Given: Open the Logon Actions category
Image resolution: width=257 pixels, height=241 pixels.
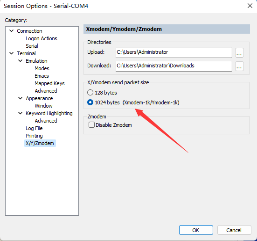Looking at the screenshot, I should click(42, 38).
